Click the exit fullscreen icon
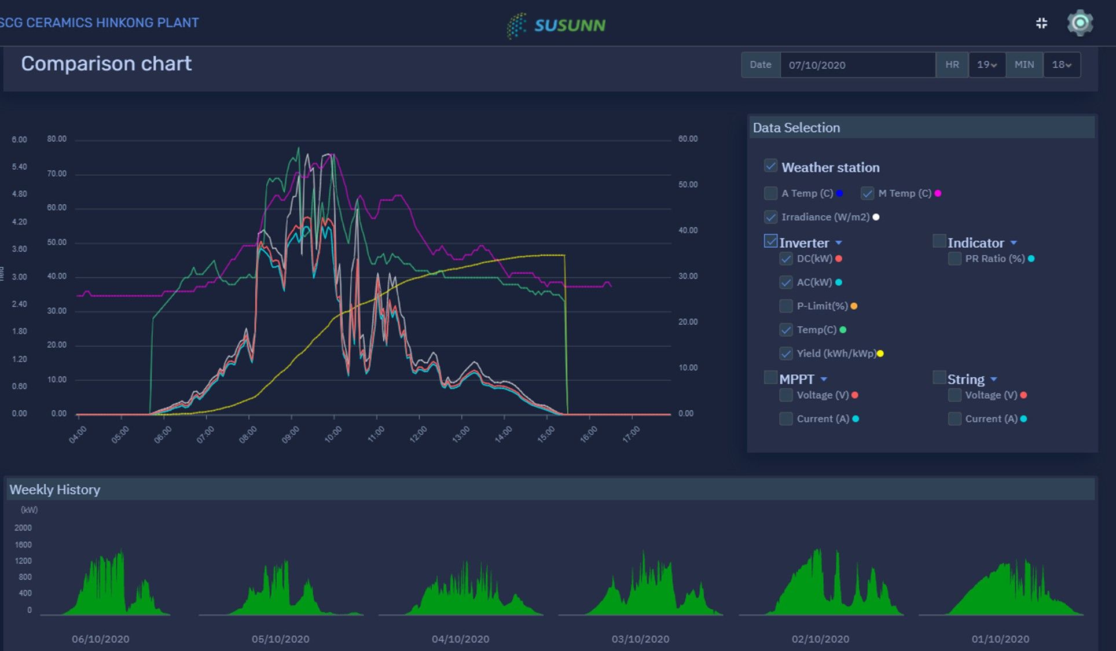 pyautogui.click(x=1041, y=23)
